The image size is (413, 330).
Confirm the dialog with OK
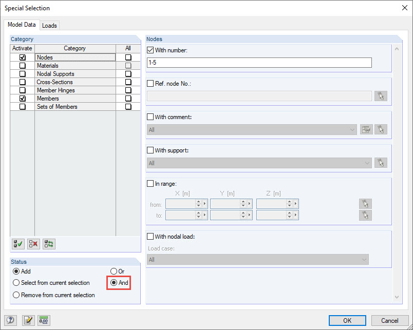347,320
